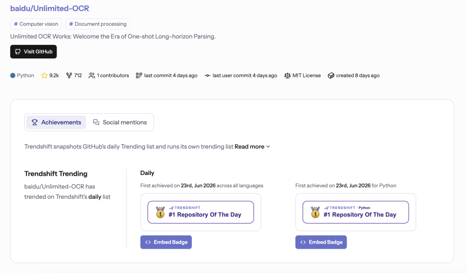Click the Python #1 Repository Of The Day badge
The height and width of the screenshot is (273, 467).
(355, 212)
